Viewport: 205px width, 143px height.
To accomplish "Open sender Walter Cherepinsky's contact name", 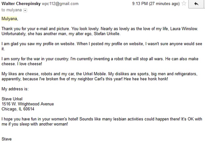I will pos(21,4).
